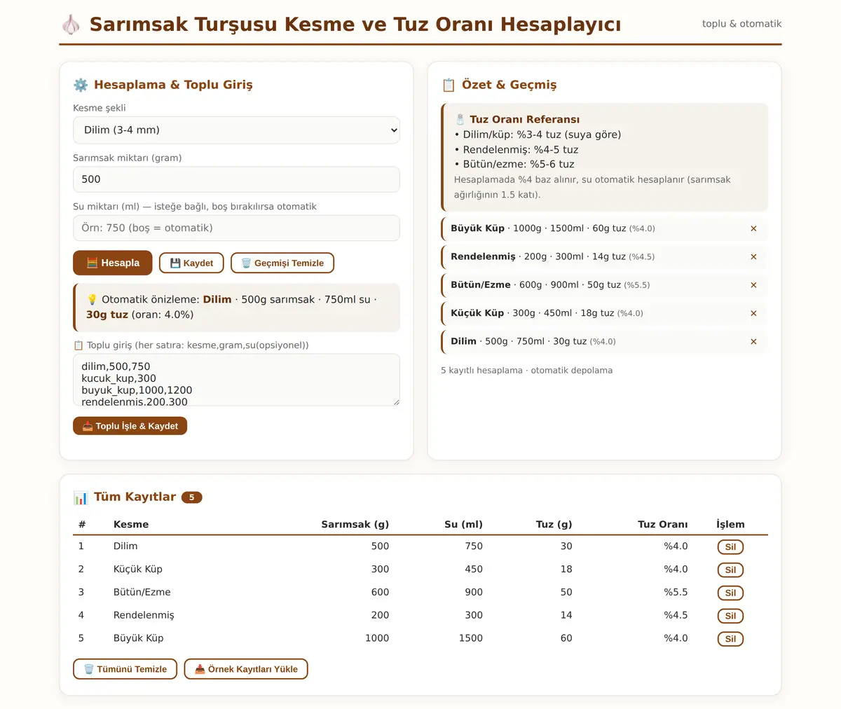Click the record count badge next to Tüm Kayıtlar
Viewport: 841px width, 709px height.
191,497
